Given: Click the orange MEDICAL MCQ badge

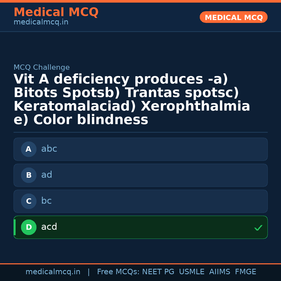Looking at the screenshot, I should click(x=233, y=17).
